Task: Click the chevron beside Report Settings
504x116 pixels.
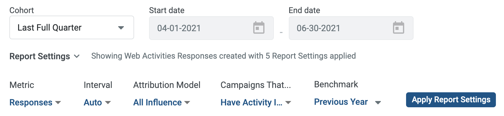Action: coord(77,56)
